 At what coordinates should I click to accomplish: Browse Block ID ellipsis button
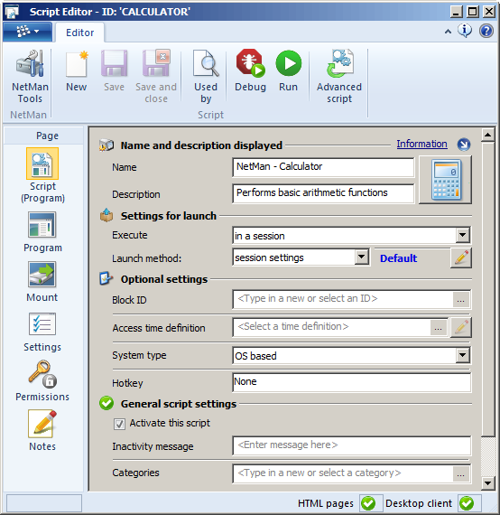460,300
